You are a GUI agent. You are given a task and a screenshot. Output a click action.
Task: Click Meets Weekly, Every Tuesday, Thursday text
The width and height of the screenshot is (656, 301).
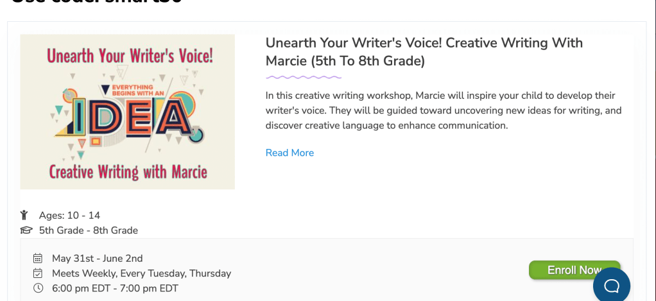pyautogui.click(x=141, y=273)
